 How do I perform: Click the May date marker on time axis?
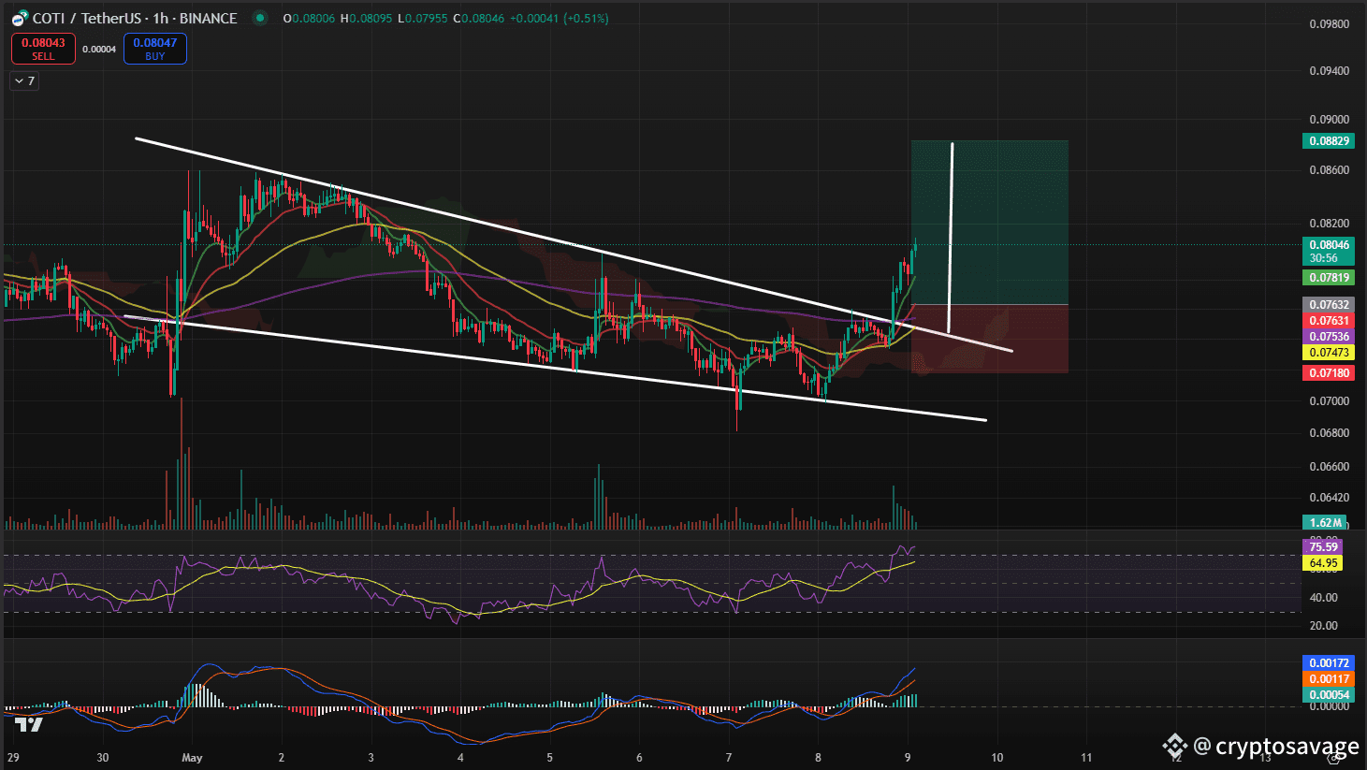pos(192,758)
